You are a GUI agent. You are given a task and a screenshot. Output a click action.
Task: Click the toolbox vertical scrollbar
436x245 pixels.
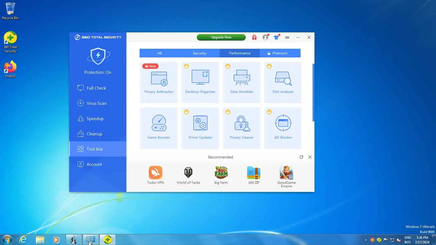tap(313, 93)
